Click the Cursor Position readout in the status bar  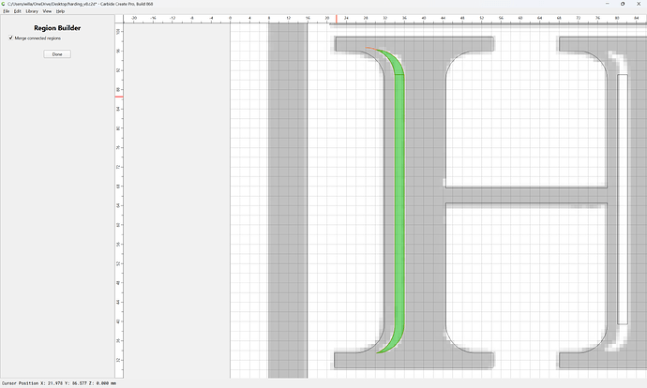[58, 383]
